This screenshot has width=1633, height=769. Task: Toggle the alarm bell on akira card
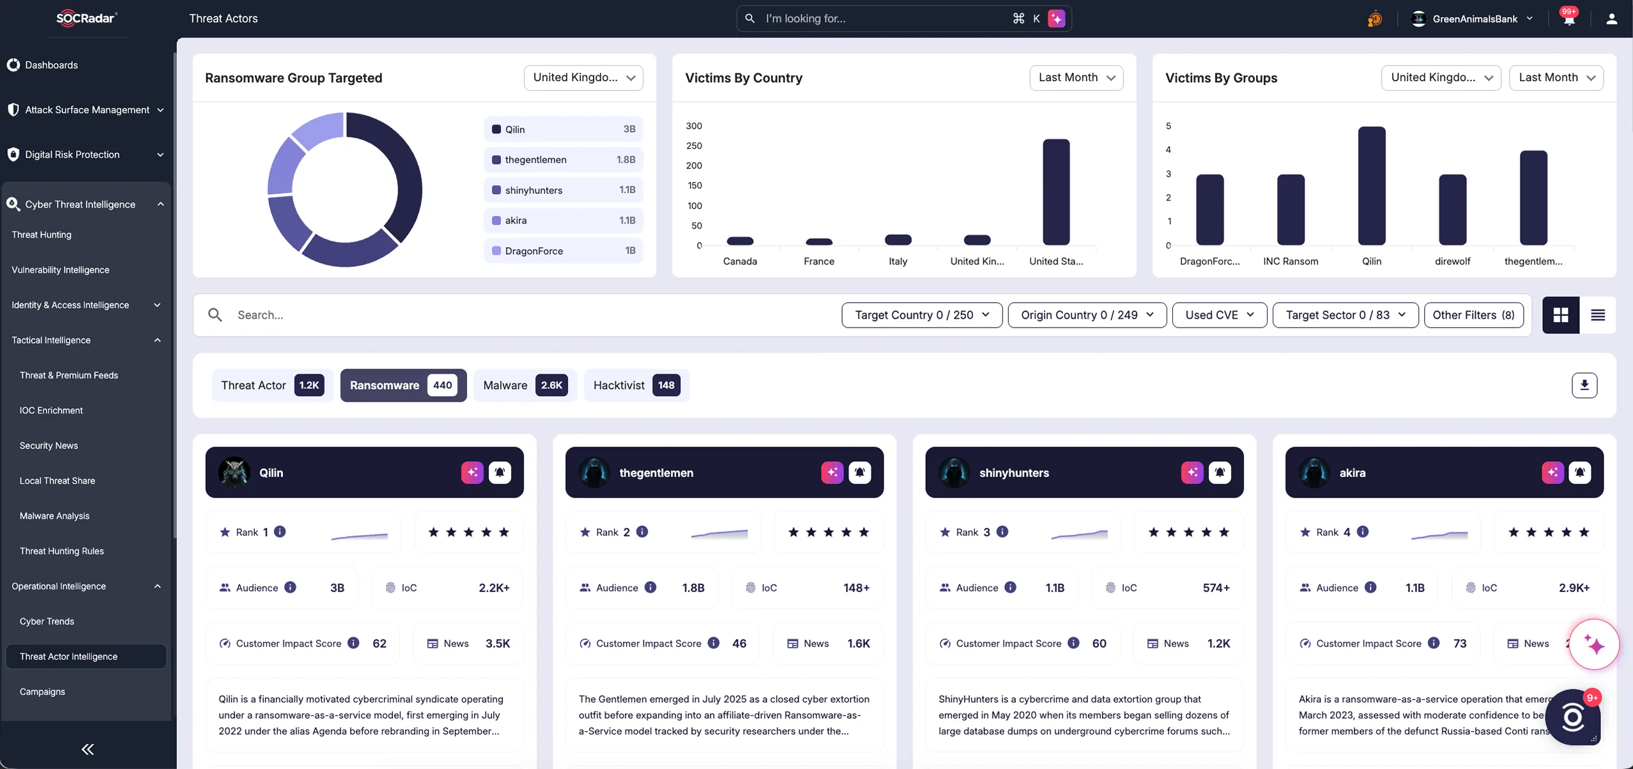1580,473
